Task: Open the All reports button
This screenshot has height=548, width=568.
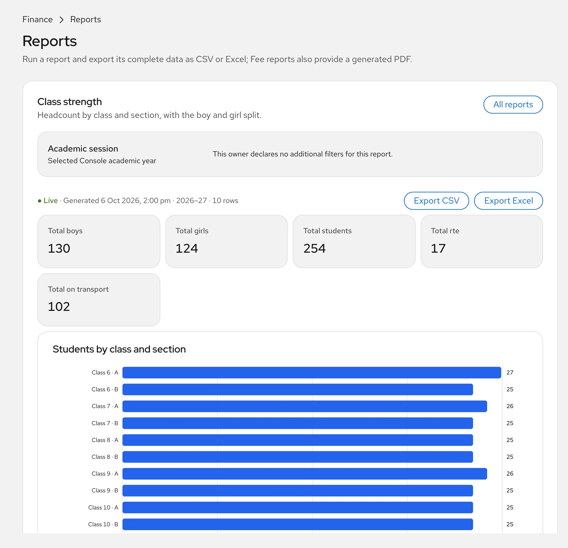Action: (x=513, y=104)
